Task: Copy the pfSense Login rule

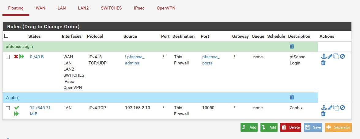Action: coord(336,56)
